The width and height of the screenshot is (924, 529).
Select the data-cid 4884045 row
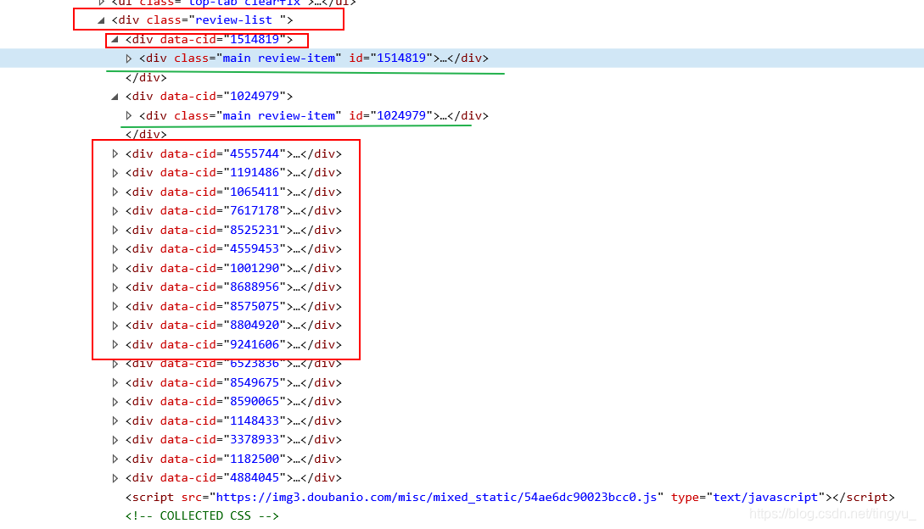(233, 478)
